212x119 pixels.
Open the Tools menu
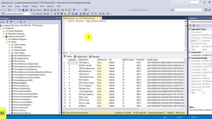point(42,6)
